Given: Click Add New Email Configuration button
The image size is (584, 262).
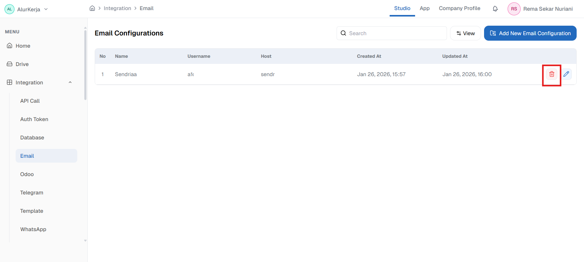Looking at the screenshot, I should pos(530,33).
